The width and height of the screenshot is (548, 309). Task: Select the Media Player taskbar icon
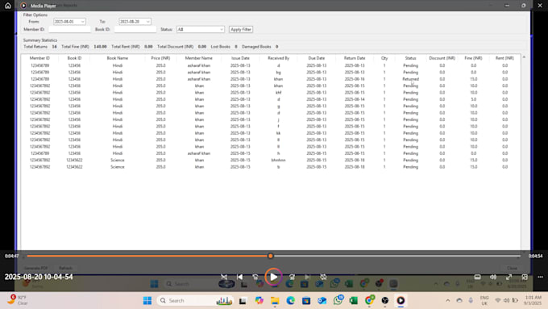pyautogui.click(x=401, y=301)
